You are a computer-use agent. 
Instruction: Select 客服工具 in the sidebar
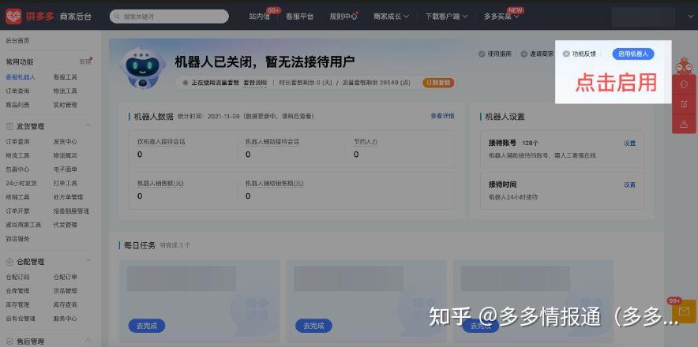click(x=65, y=77)
